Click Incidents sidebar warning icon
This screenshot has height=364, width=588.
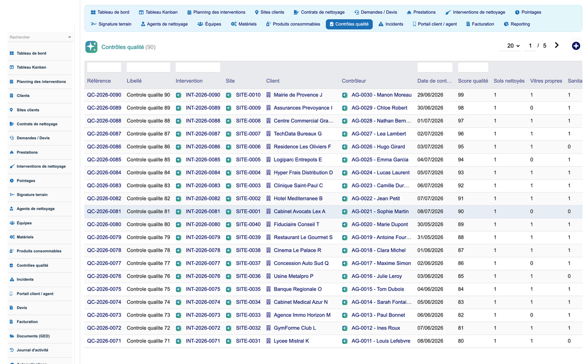coord(12,279)
